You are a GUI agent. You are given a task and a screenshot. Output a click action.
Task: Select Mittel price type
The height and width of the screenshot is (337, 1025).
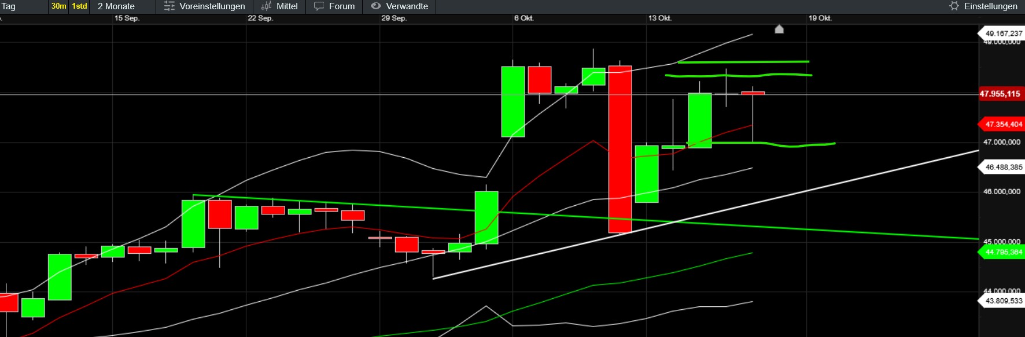point(287,6)
